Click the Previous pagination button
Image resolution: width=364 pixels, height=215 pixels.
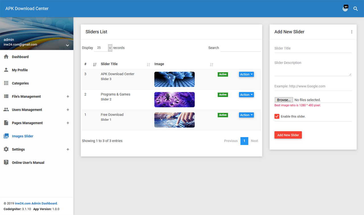click(231, 141)
